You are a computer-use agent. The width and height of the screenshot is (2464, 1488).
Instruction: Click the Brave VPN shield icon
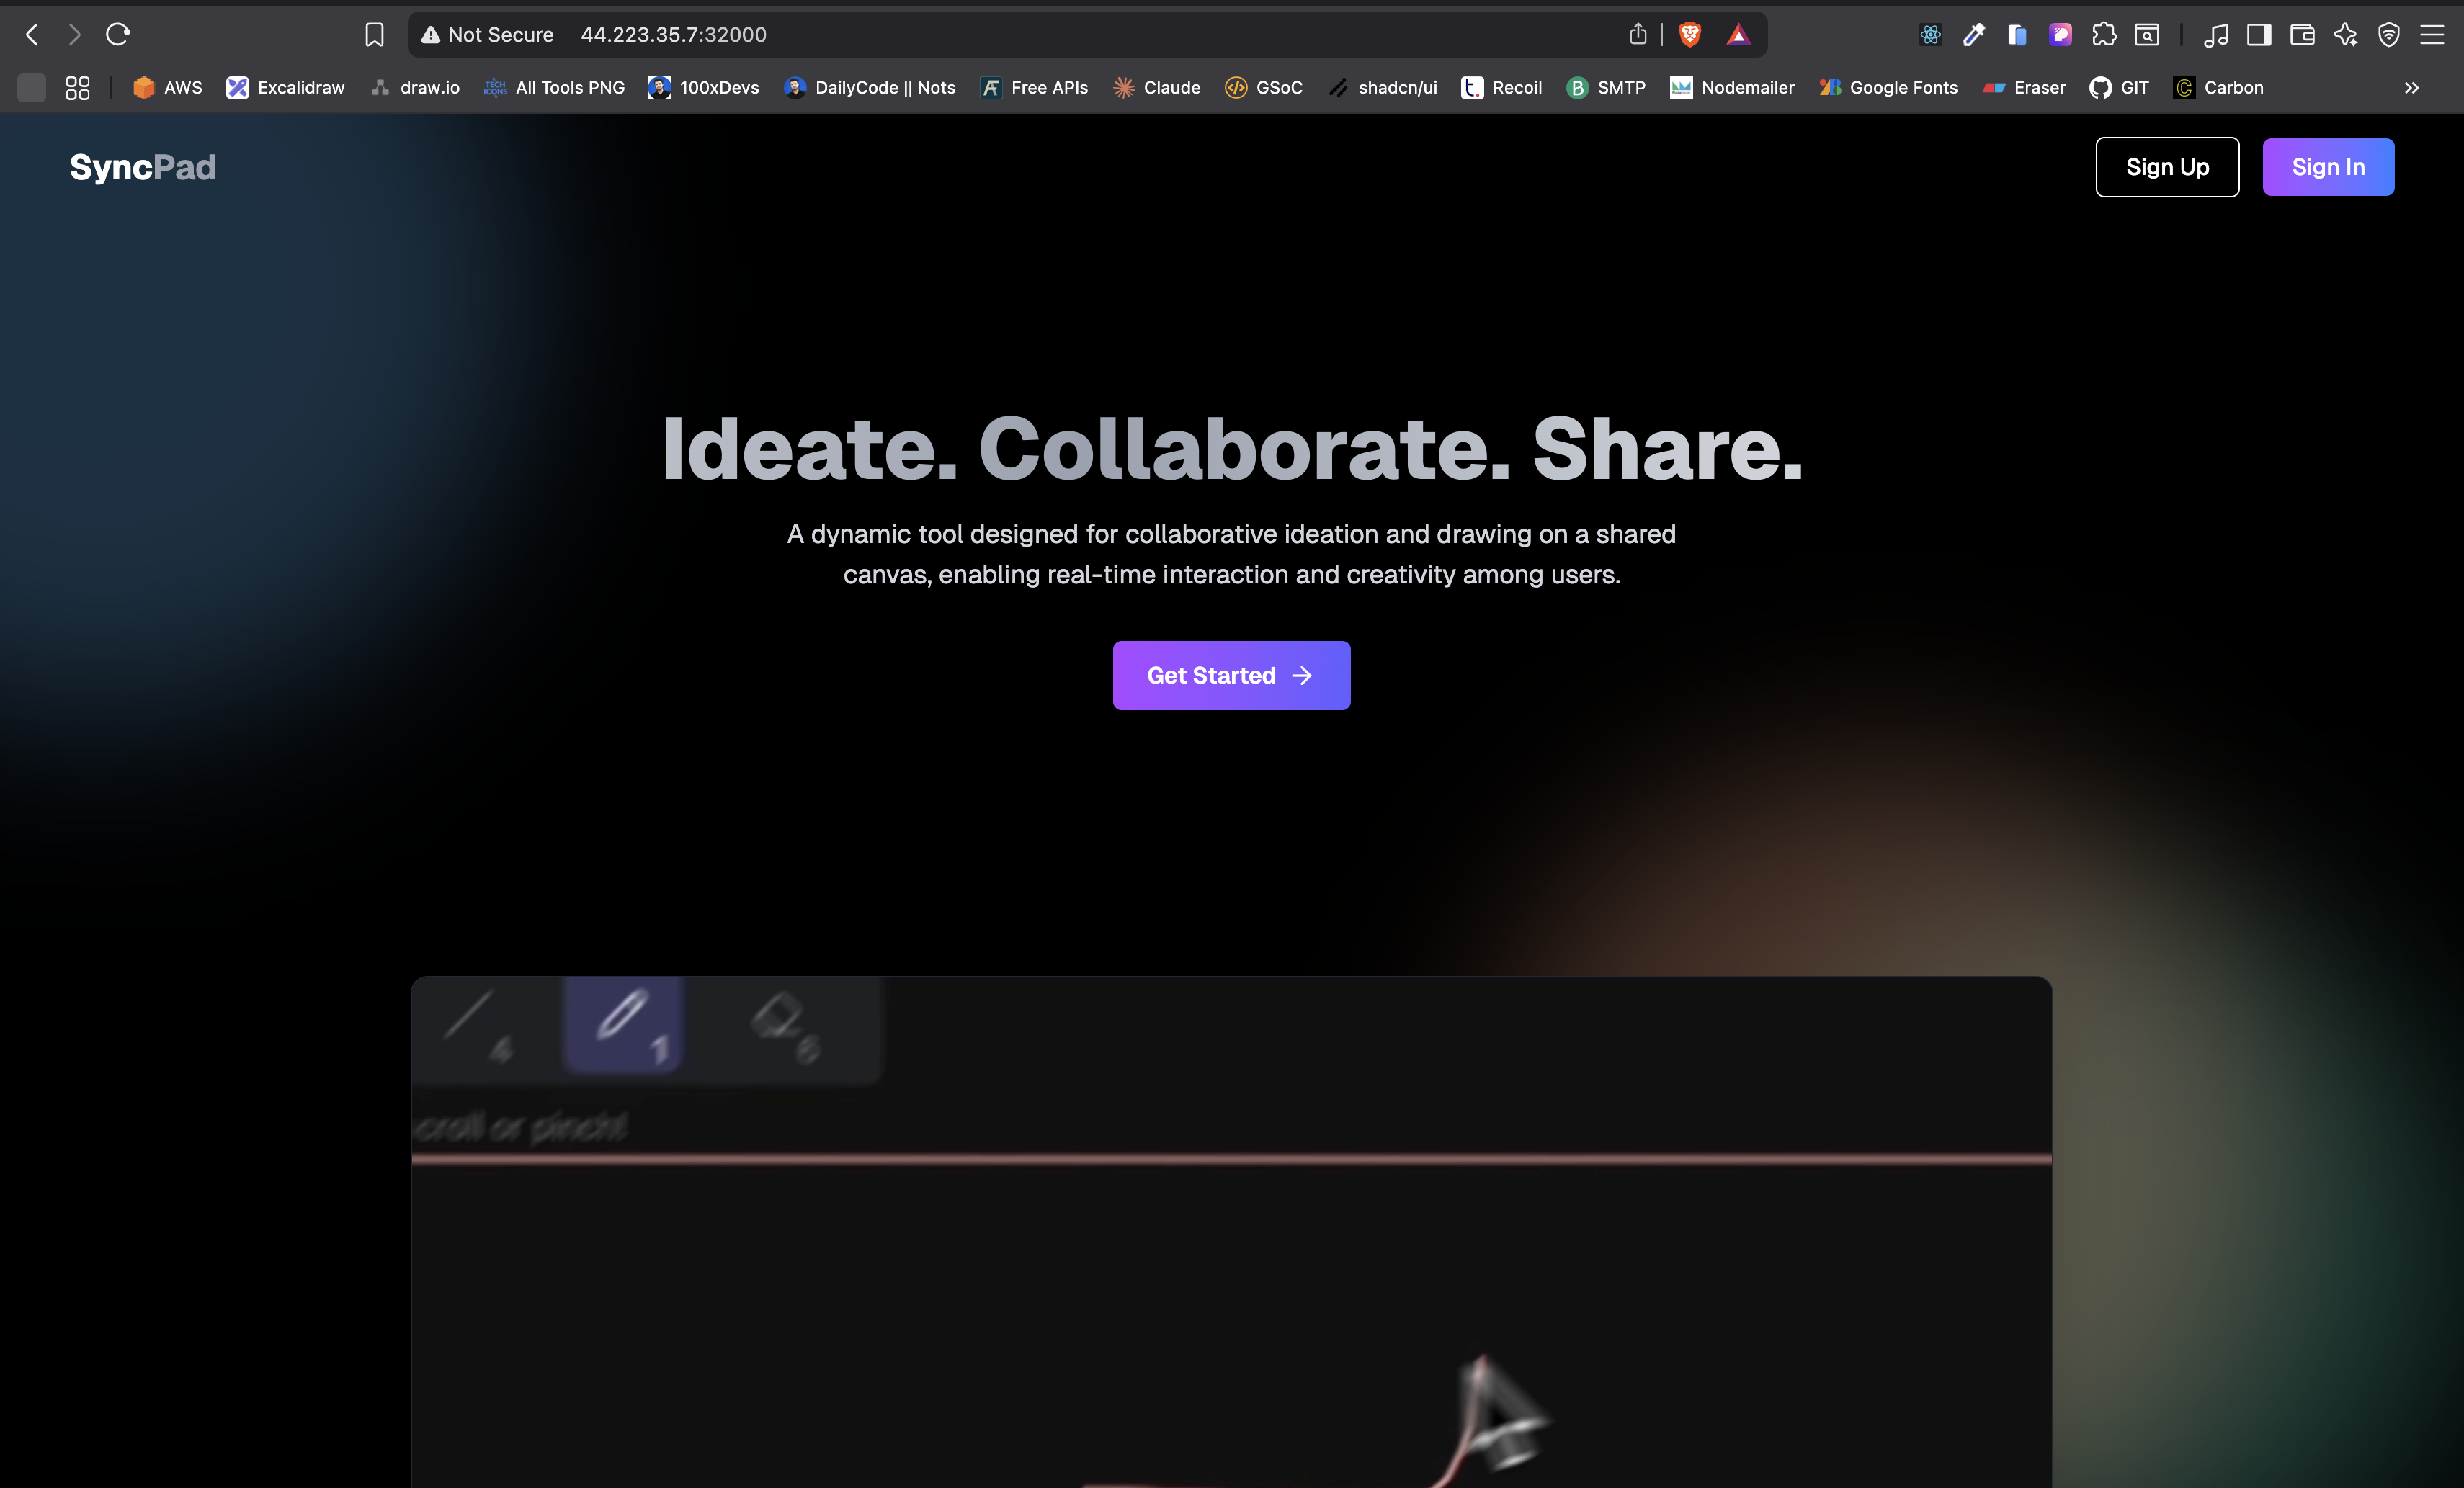pyautogui.click(x=2388, y=35)
